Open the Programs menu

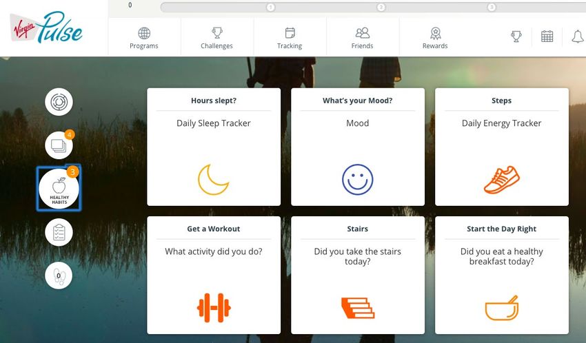144,38
